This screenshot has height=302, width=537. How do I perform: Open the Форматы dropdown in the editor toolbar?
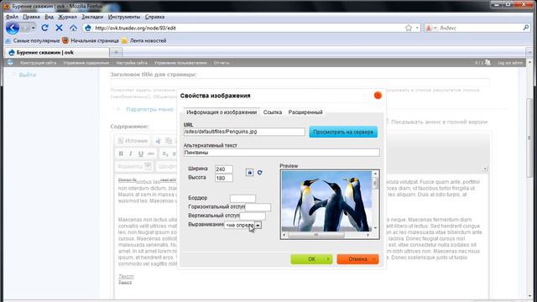(x=133, y=166)
